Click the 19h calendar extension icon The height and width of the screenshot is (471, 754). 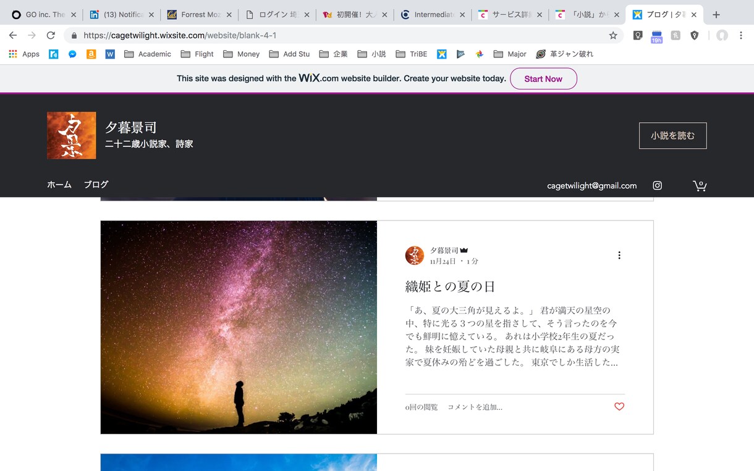point(656,36)
